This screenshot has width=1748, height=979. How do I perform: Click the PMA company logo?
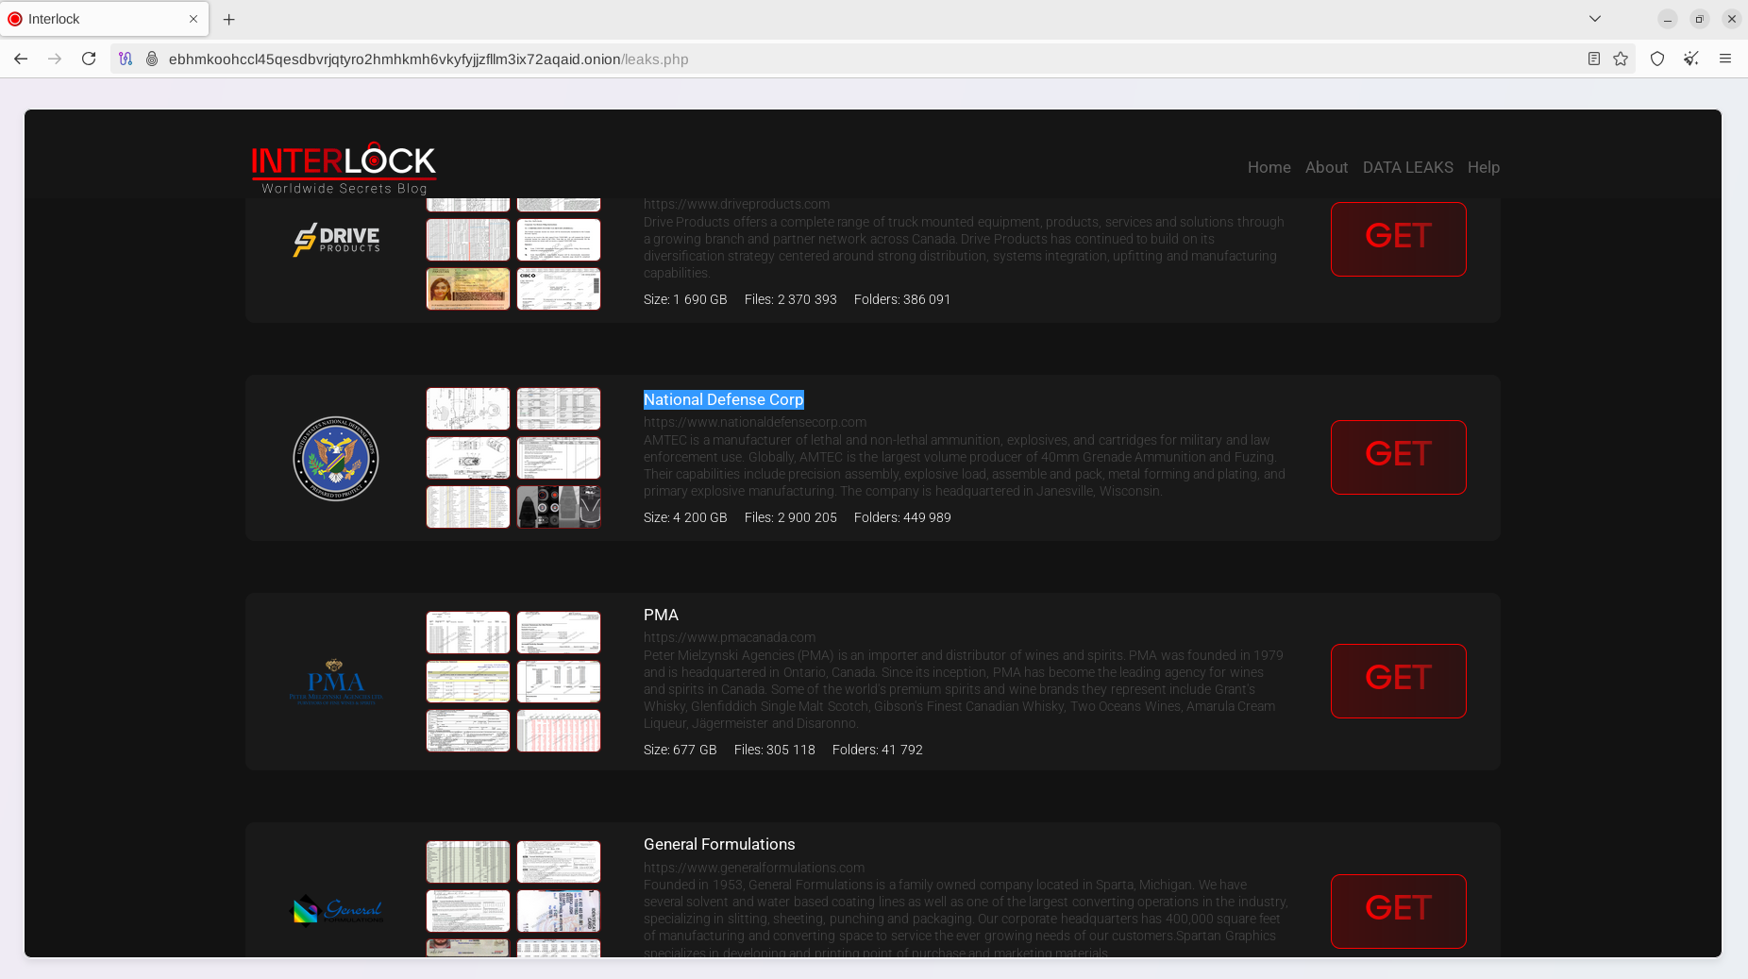336,682
